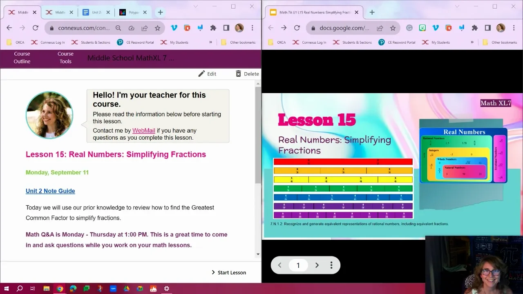Go to the next slide arrow
The width and height of the screenshot is (523, 294).
pos(317,265)
